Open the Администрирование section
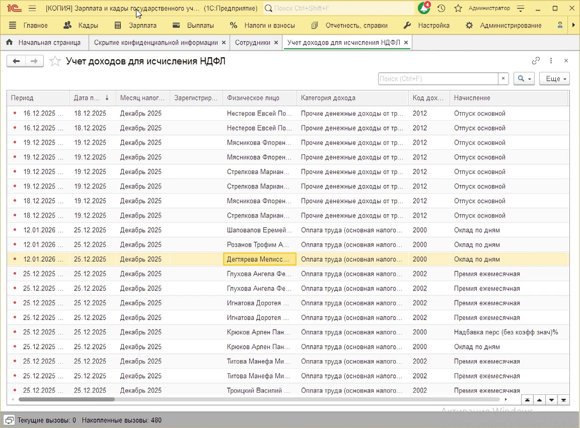Viewport: 580px width, 428px height. click(503, 25)
